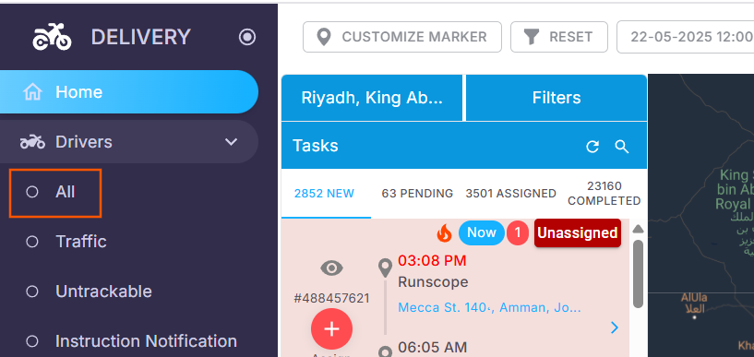Click the fire urgent icon on the task

(444, 233)
